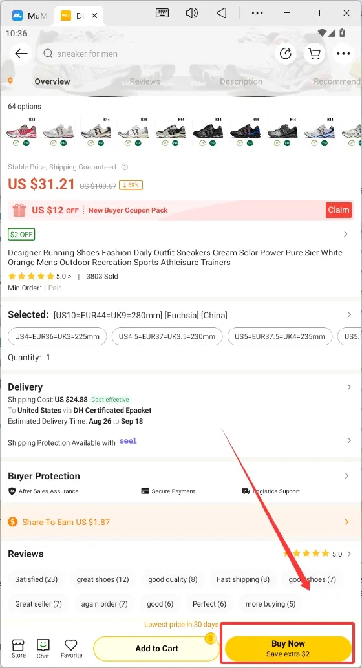Expand the Buyer Protection chevron
This screenshot has width=362, height=668.
point(346,475)
